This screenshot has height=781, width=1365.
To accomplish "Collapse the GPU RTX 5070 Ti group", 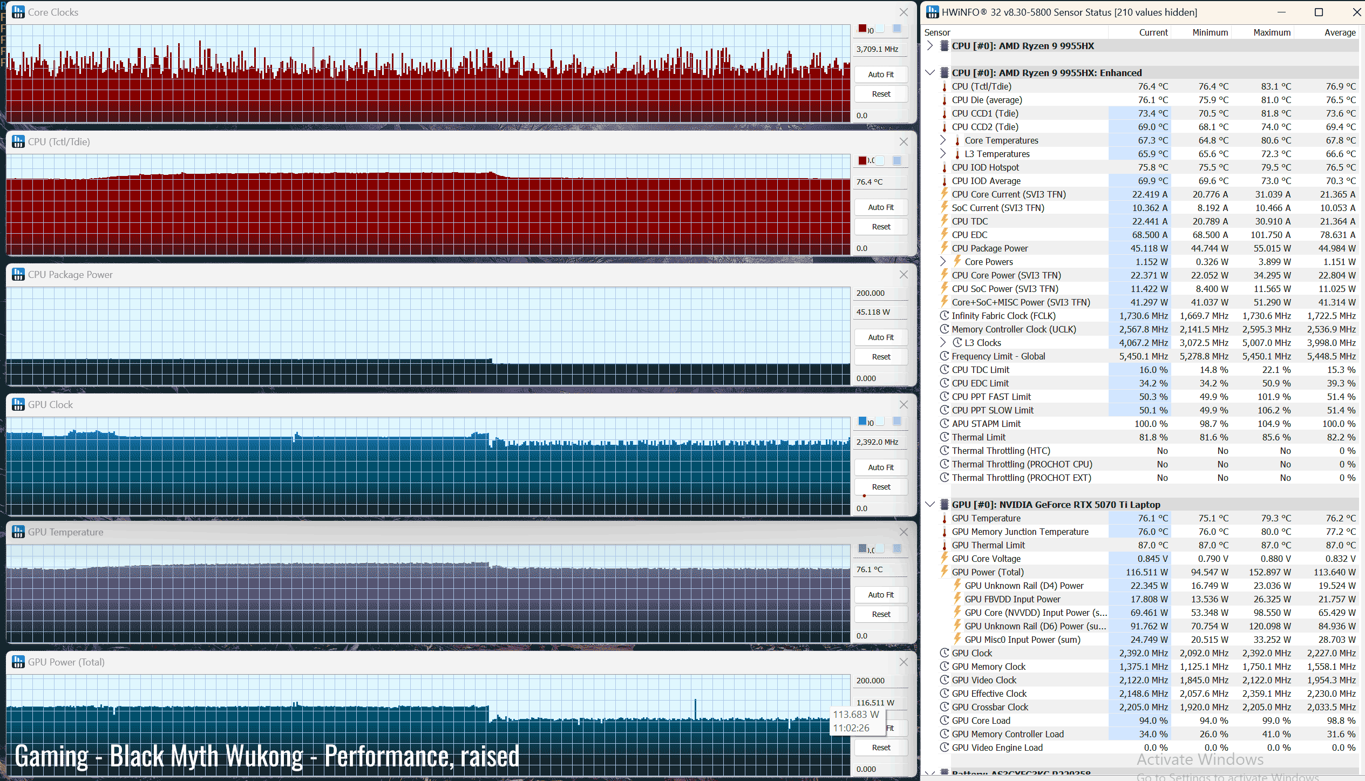I will [929, 505].
